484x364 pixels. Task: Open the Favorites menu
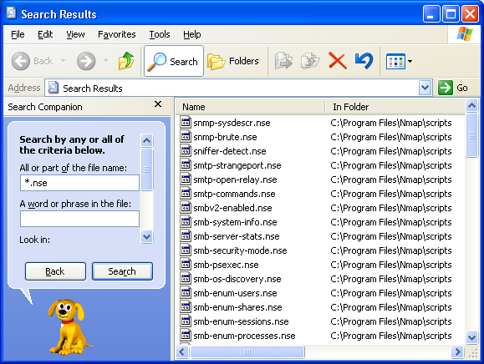tap(117, 34)
